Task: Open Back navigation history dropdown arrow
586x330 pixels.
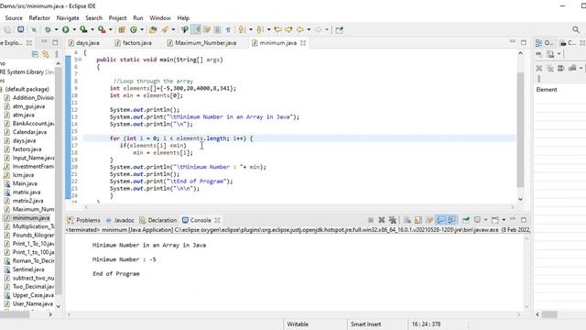Action: (309, 29)
